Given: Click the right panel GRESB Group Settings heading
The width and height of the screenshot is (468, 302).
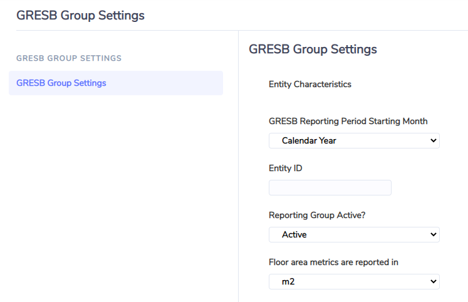Looking at the screenshot, I should tap(313, 49).
